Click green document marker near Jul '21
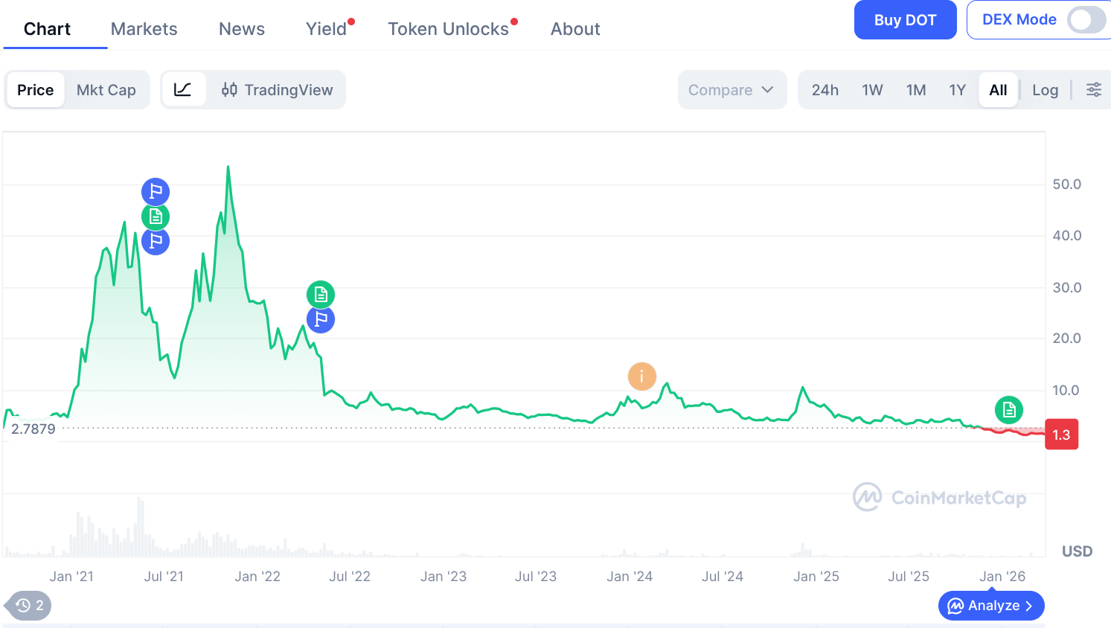 coord(156,217)
